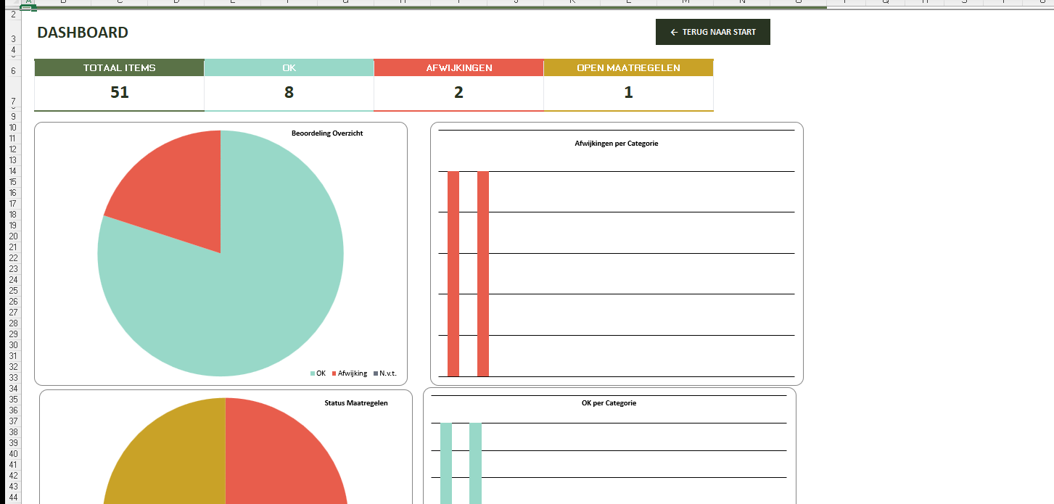1054x504 pixels.
Task: Click the AFWIJKINGEN header tile
Action: [x=458, y=68]
